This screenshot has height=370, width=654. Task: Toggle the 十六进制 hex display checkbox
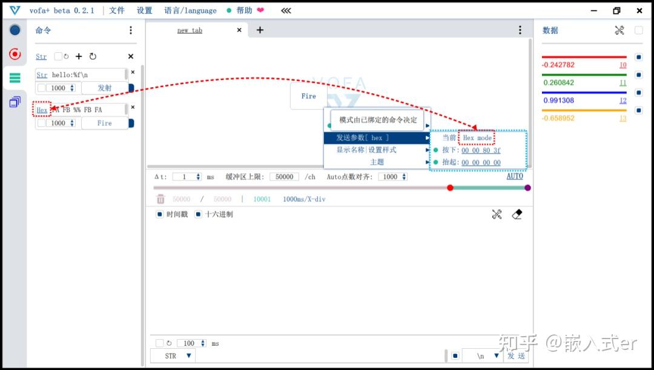pyautogui.click(x=197, y=214)
